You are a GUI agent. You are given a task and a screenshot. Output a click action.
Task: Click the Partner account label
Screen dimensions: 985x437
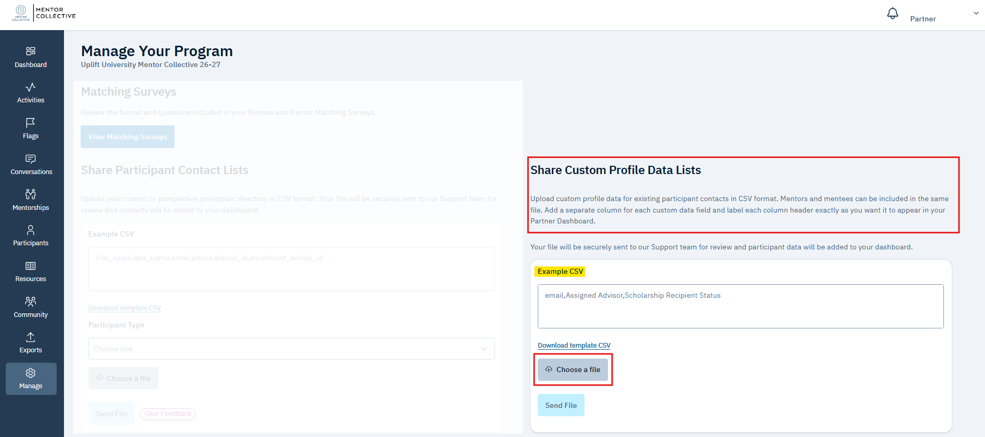[x=923, y=19]
